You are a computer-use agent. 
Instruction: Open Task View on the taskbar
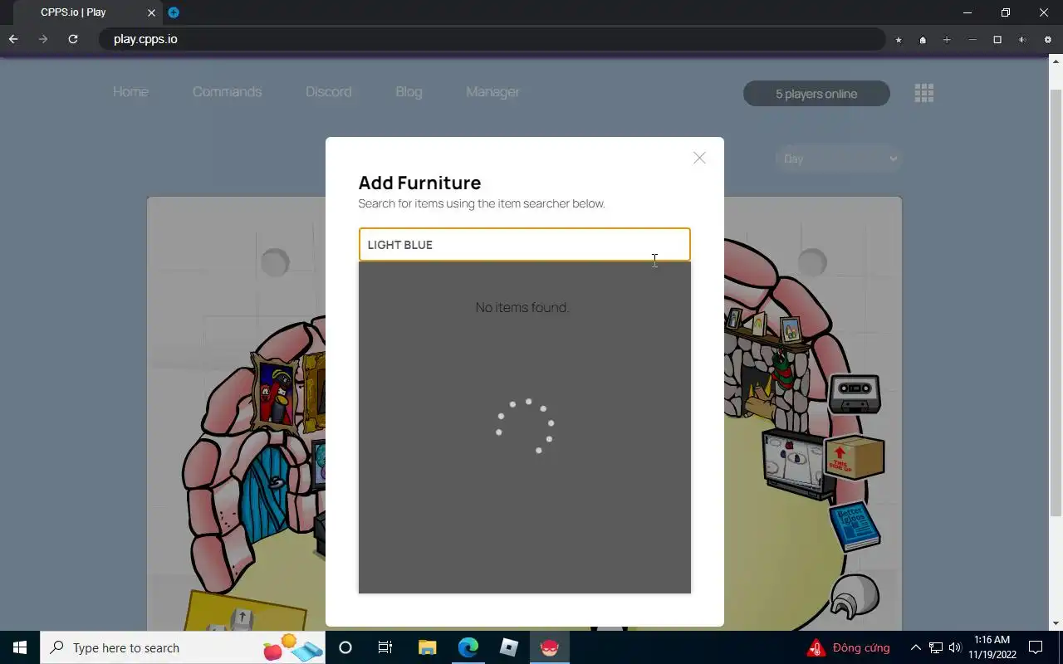click(385, 647)
